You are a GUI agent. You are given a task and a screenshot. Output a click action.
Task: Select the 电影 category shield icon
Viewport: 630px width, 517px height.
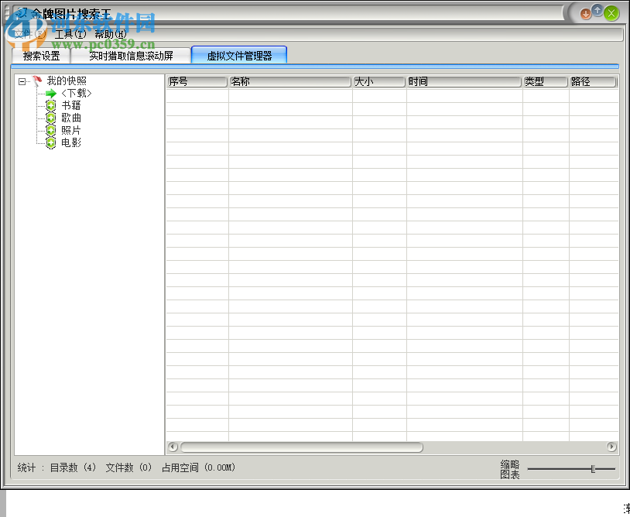(x=50, y=142)
